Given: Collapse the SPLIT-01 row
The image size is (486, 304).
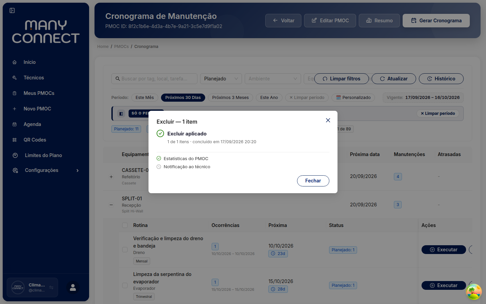Looking at the screenshot, I should pyautogui.click(x=111, y=205).
